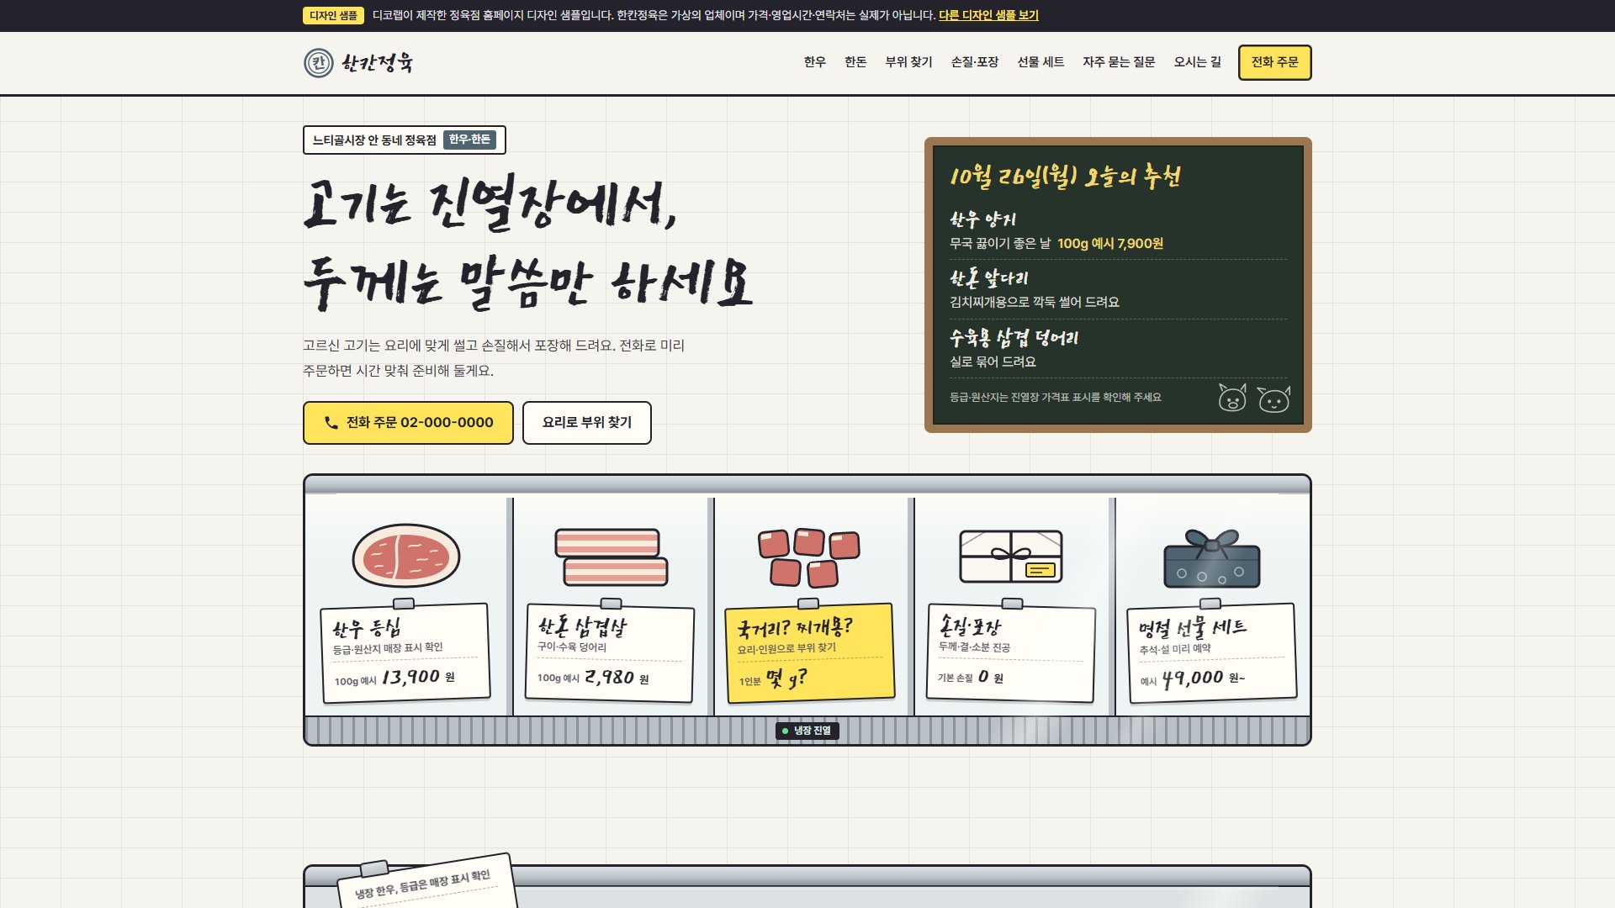Click the 느티골시장 안 동네 정육점 label

(374, 140)
